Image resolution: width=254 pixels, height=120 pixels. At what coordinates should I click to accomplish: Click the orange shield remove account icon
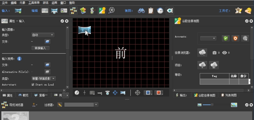(235, 38)
